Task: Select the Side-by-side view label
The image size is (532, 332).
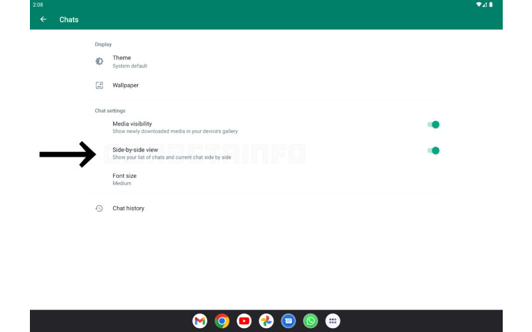Action: click(135, 150)
